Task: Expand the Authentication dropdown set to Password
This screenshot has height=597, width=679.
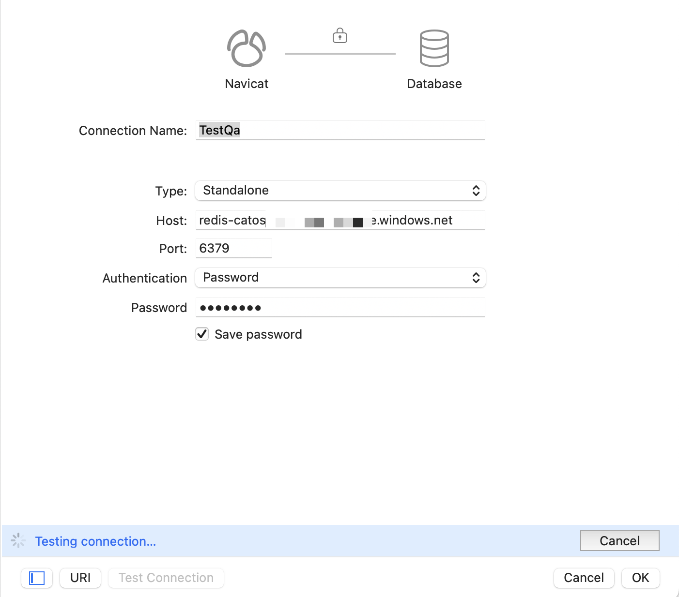Action: point(340,278)
